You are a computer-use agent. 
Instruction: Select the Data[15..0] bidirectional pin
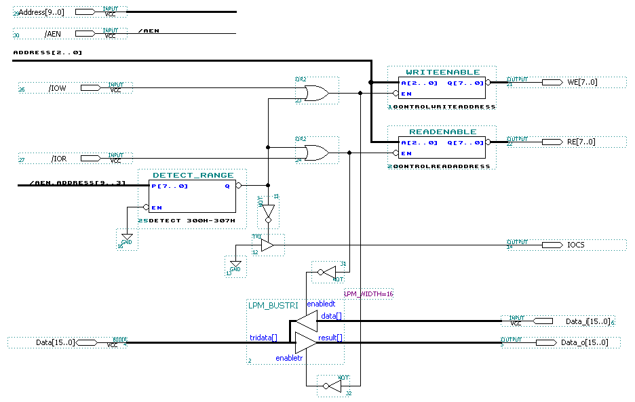click(x=88, y=343)
